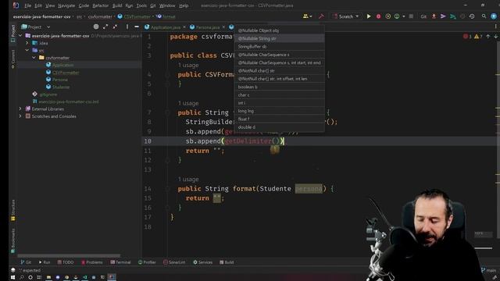Open dropdown arrow beside the profiler run icon
Image resolution: width=500 pixels, height=281 pixels.
click(x=404, y=16)
